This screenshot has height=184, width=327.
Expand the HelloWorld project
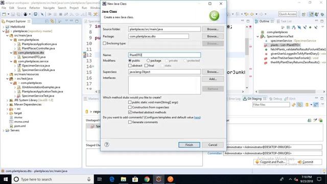[x=4, y=27]
